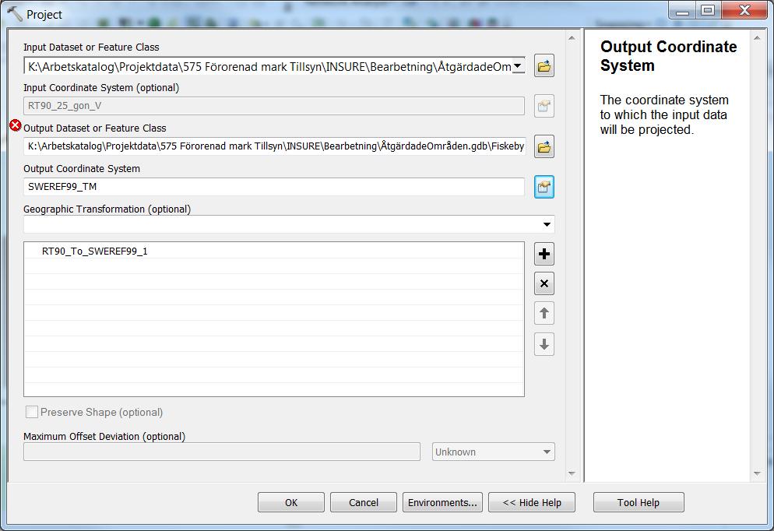Move the transformation up with the arrow
774x531 pixels.
(544, 313)
